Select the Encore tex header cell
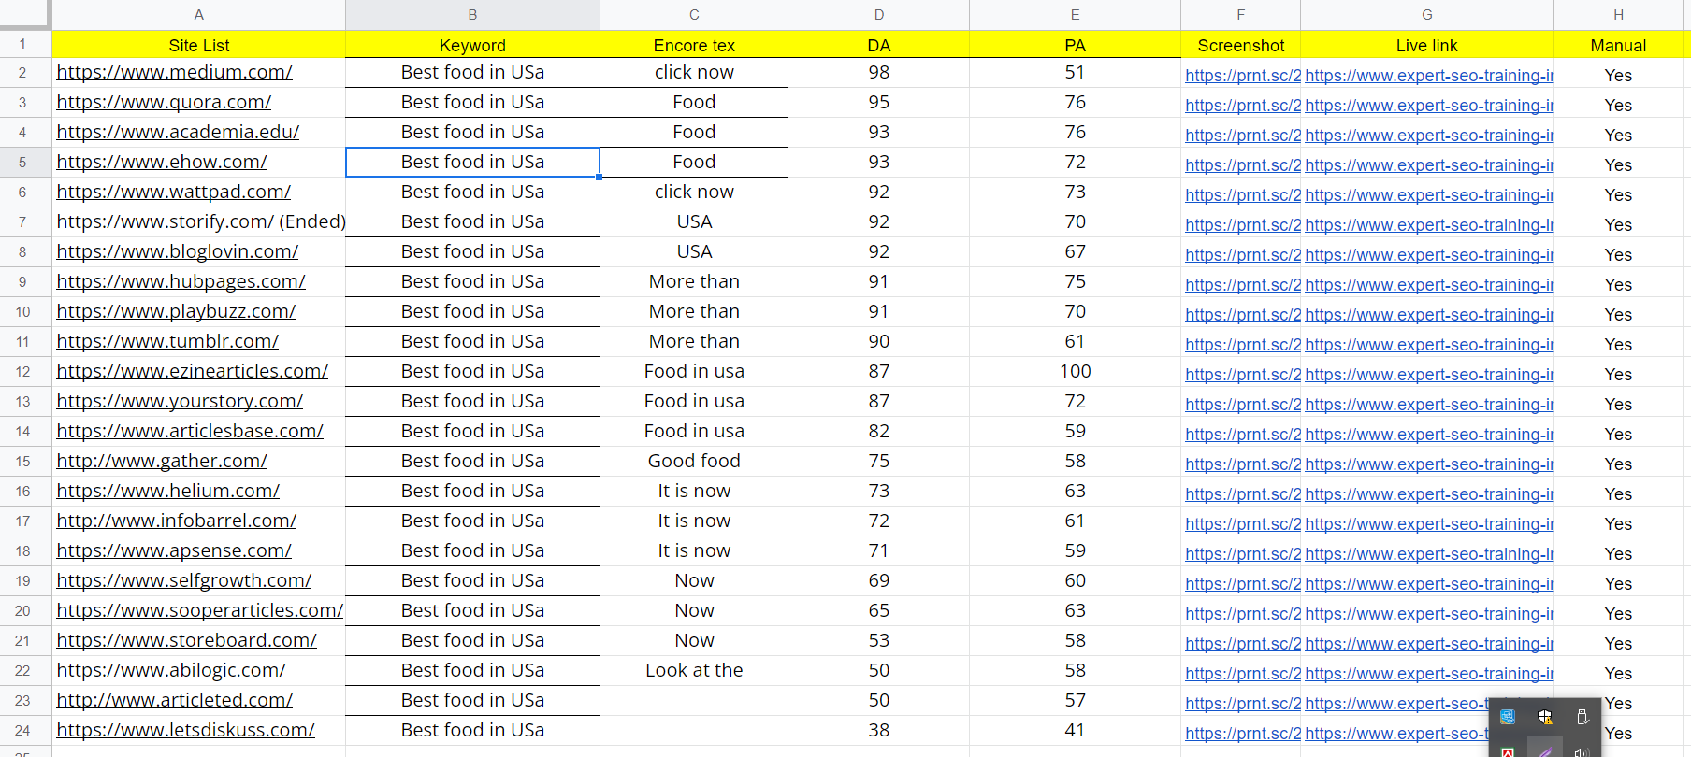This screenshot has height=757, width=1691. pyautogui.click(x=693, y=45)
